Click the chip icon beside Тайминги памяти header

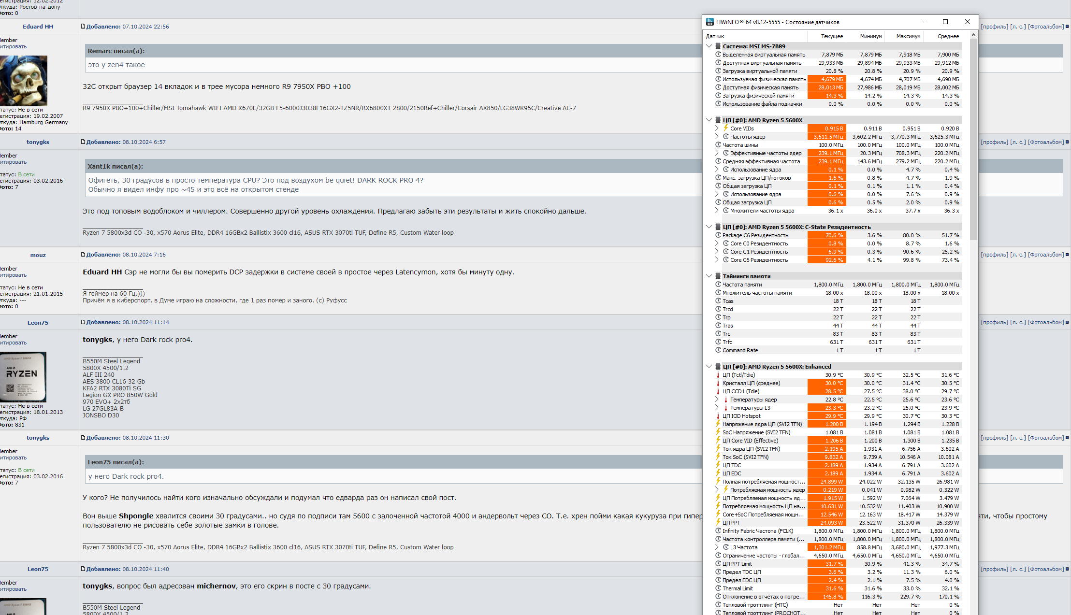click(718, 276)
